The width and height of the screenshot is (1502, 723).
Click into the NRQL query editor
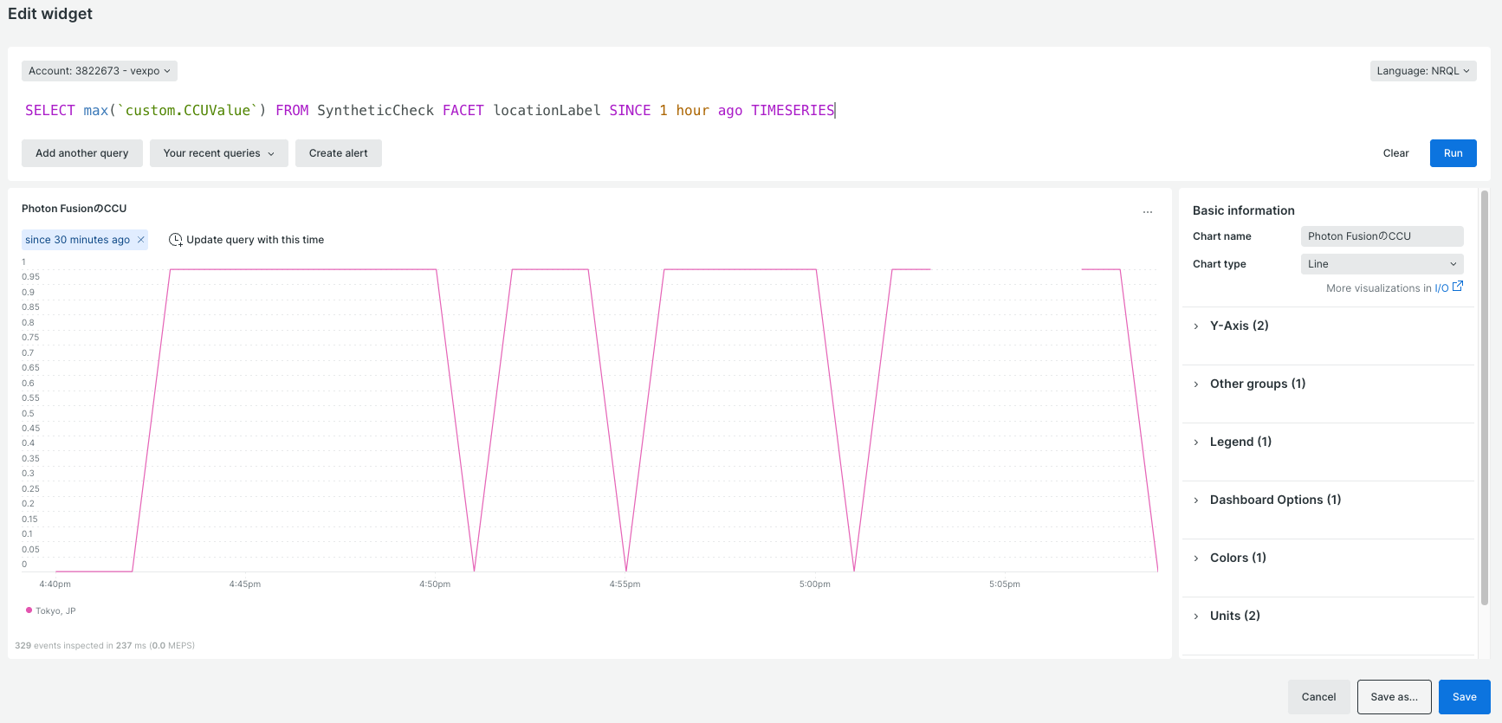[749, 111]
